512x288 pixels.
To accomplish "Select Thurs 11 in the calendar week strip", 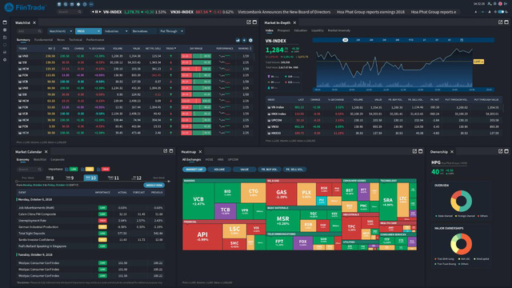I will (x=114, y=178).
